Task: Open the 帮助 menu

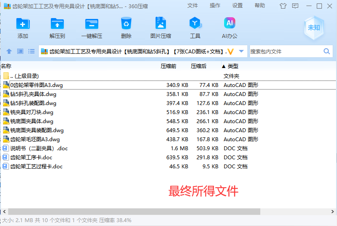Action: click(259, 6)
